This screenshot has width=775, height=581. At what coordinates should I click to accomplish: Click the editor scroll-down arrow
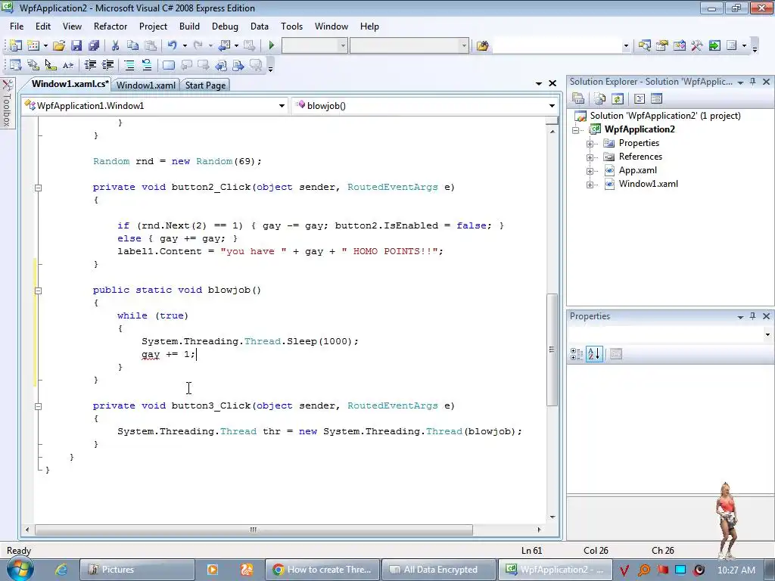click(552, 517)
